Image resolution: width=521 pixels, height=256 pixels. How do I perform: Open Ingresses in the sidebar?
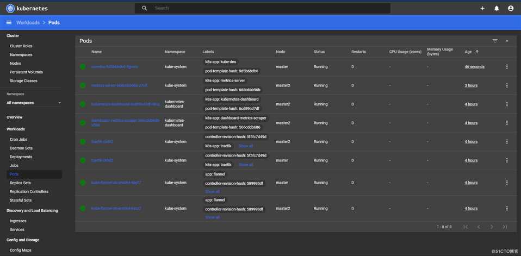pos(18,221)
